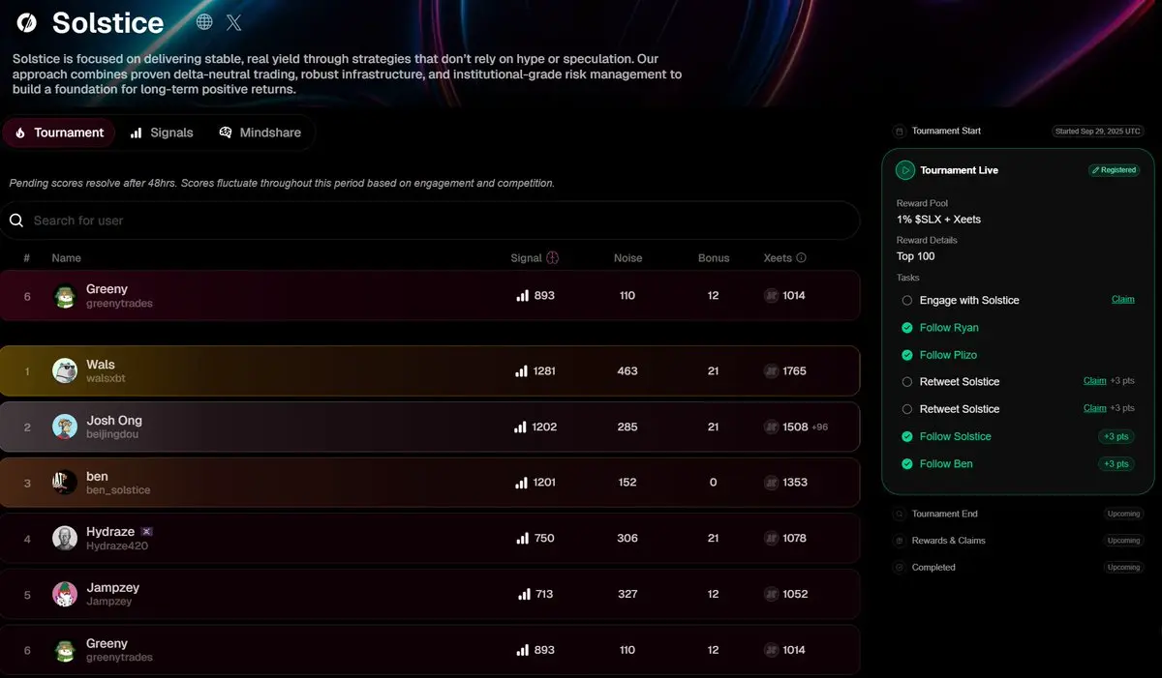Click the green check for Follow Plizo
This screenshot has width=1162, height=678.
[907, 355]
